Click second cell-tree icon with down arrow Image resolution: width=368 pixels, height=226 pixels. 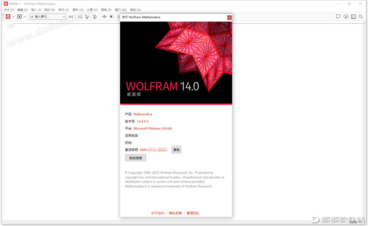tap(95, 17)
